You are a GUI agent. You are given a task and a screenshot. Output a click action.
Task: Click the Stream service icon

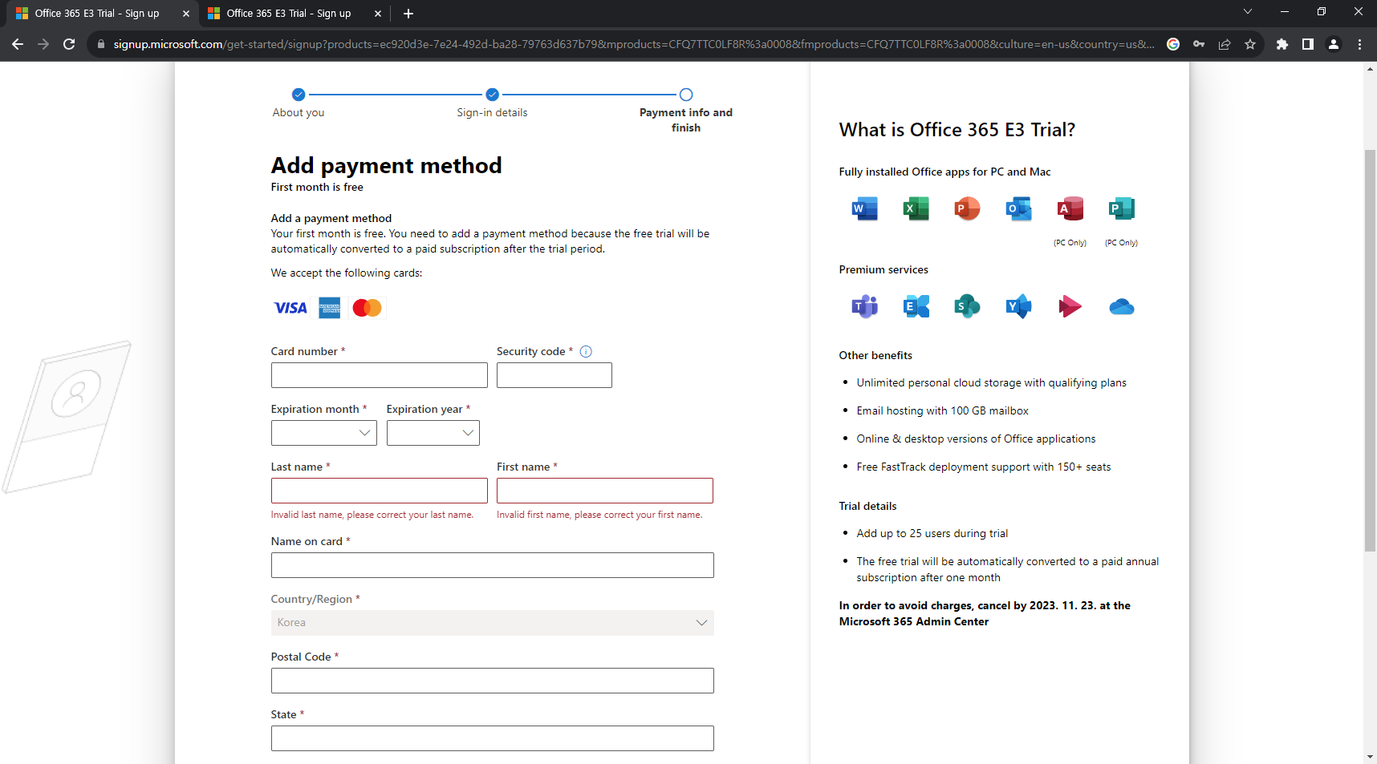point(1070,306)
